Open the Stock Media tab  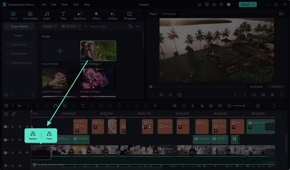(x=30, y=16)
